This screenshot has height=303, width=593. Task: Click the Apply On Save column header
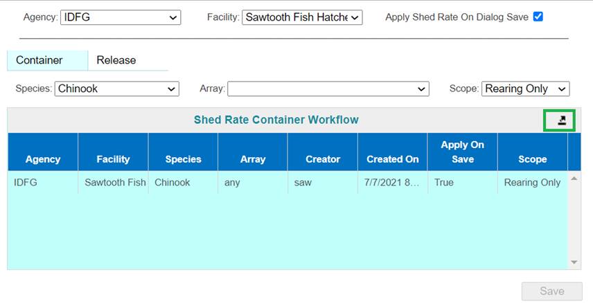[462, 152]
